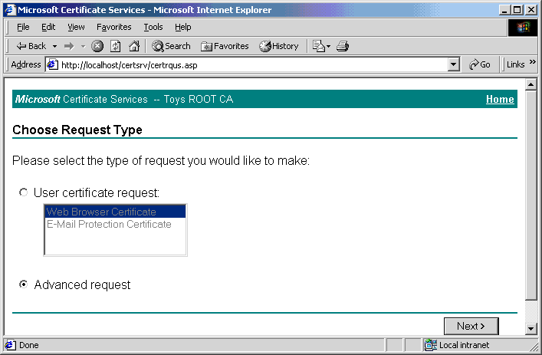Open the Help menu

click(183, 27)
